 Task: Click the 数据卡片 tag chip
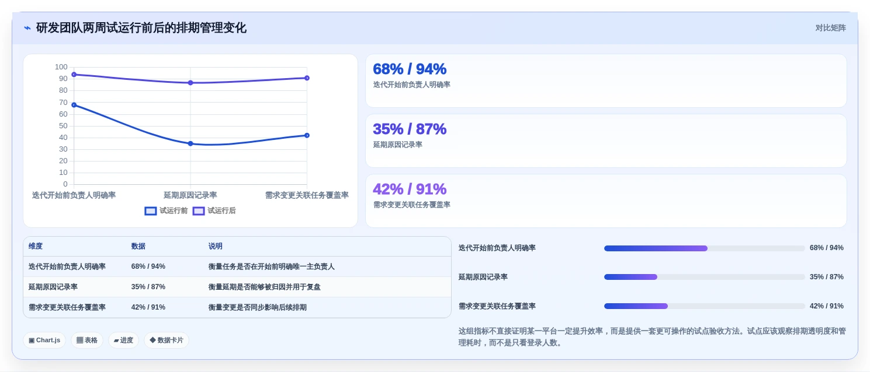(x=167, y=341)
